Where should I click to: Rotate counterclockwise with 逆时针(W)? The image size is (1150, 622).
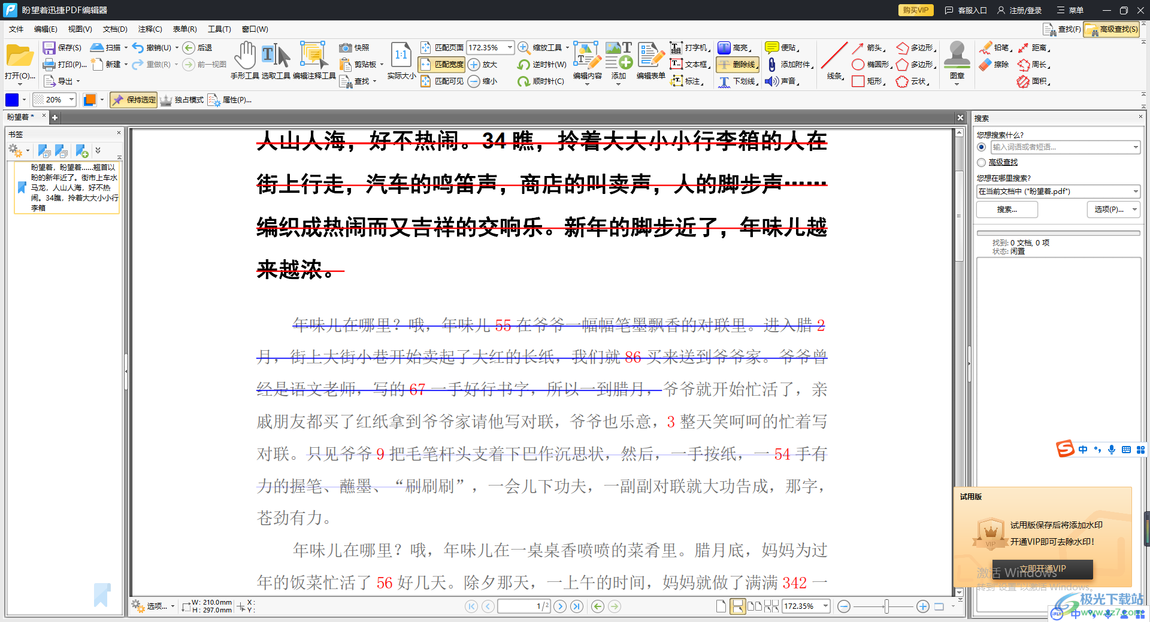coord(542,64)
